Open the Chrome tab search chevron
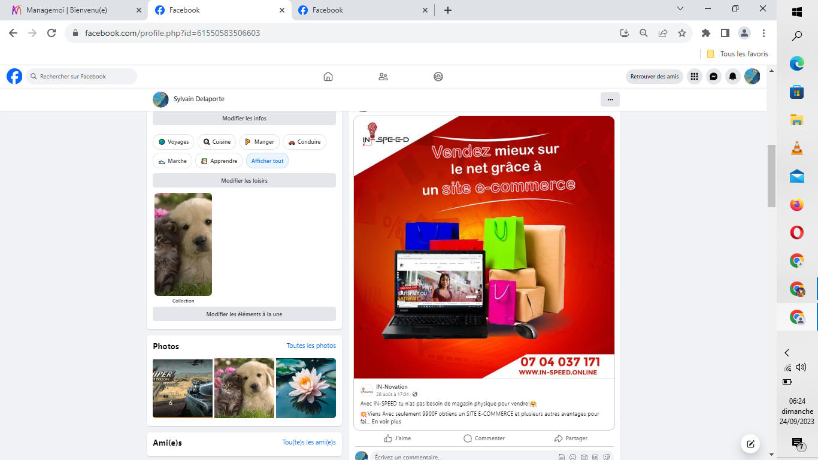 coord(680,9)
